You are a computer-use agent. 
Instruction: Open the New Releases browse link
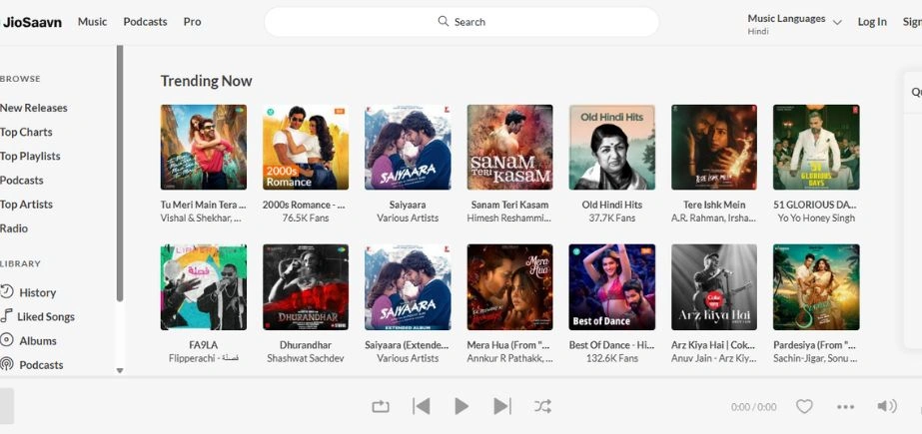pos(34,108)
